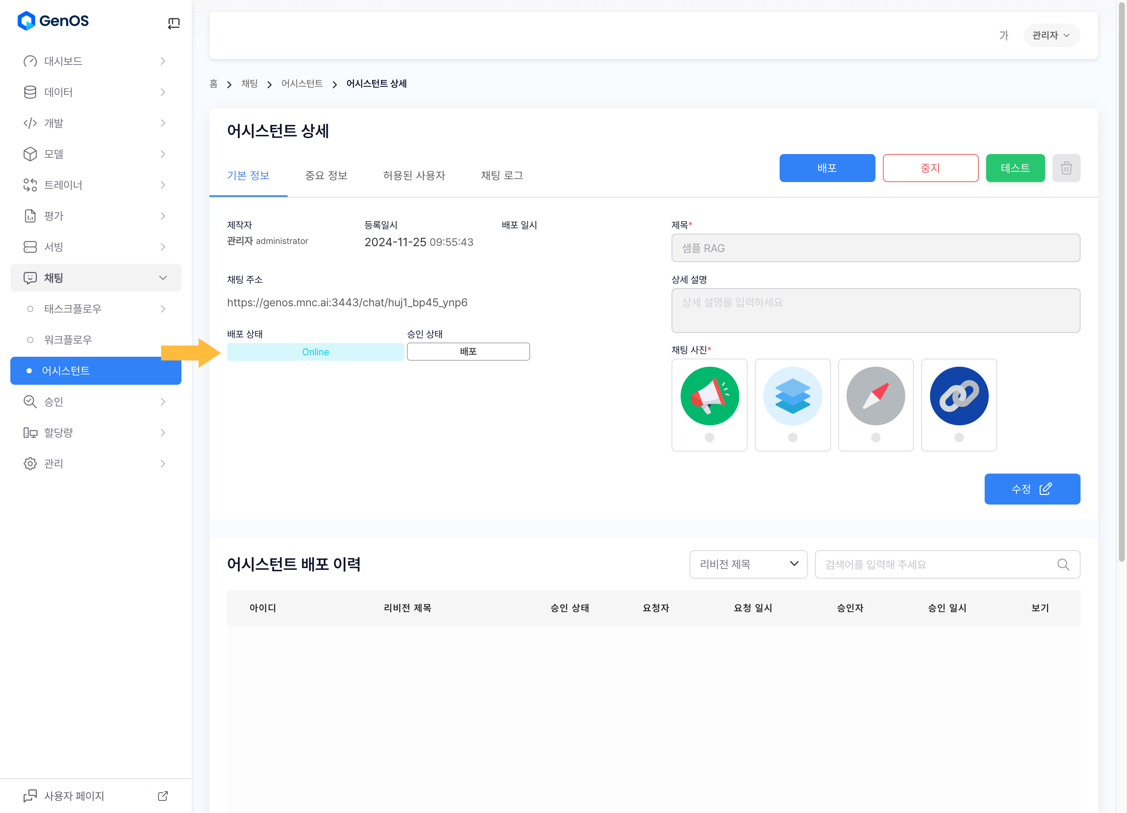
Task: Click the sidebar collapse icon
Action: [173, 23]
